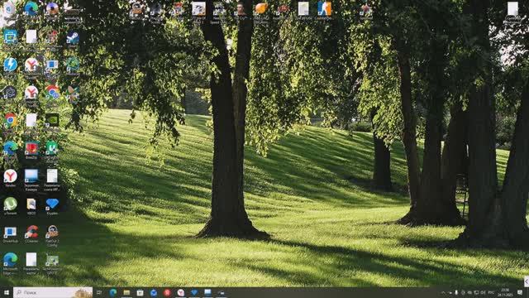
Task: Select the desktop shortcut labeled Yandex
Action: (x=11, y=177)
